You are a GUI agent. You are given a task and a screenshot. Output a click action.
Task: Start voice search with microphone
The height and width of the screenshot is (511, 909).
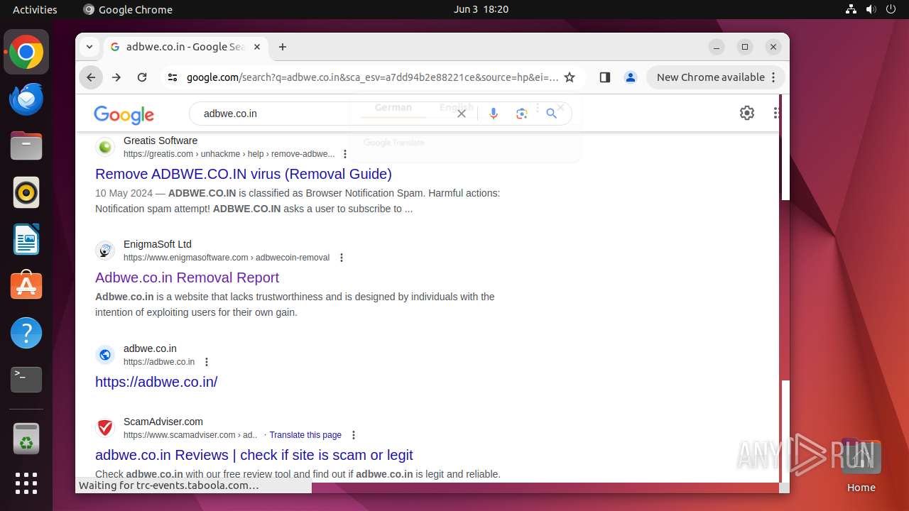[494, 114]
